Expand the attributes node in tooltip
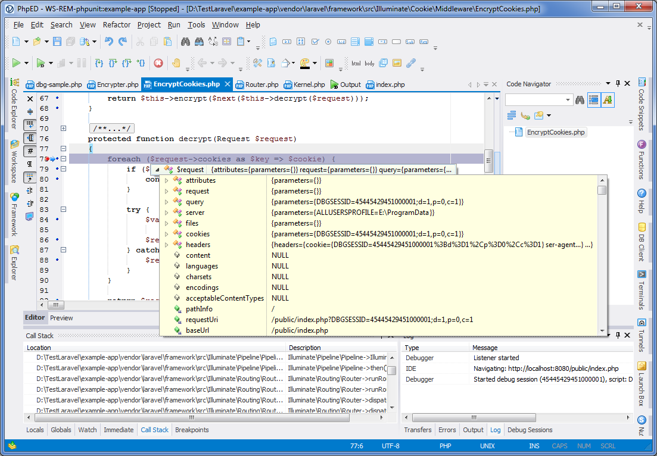 [x=166, y=180]
